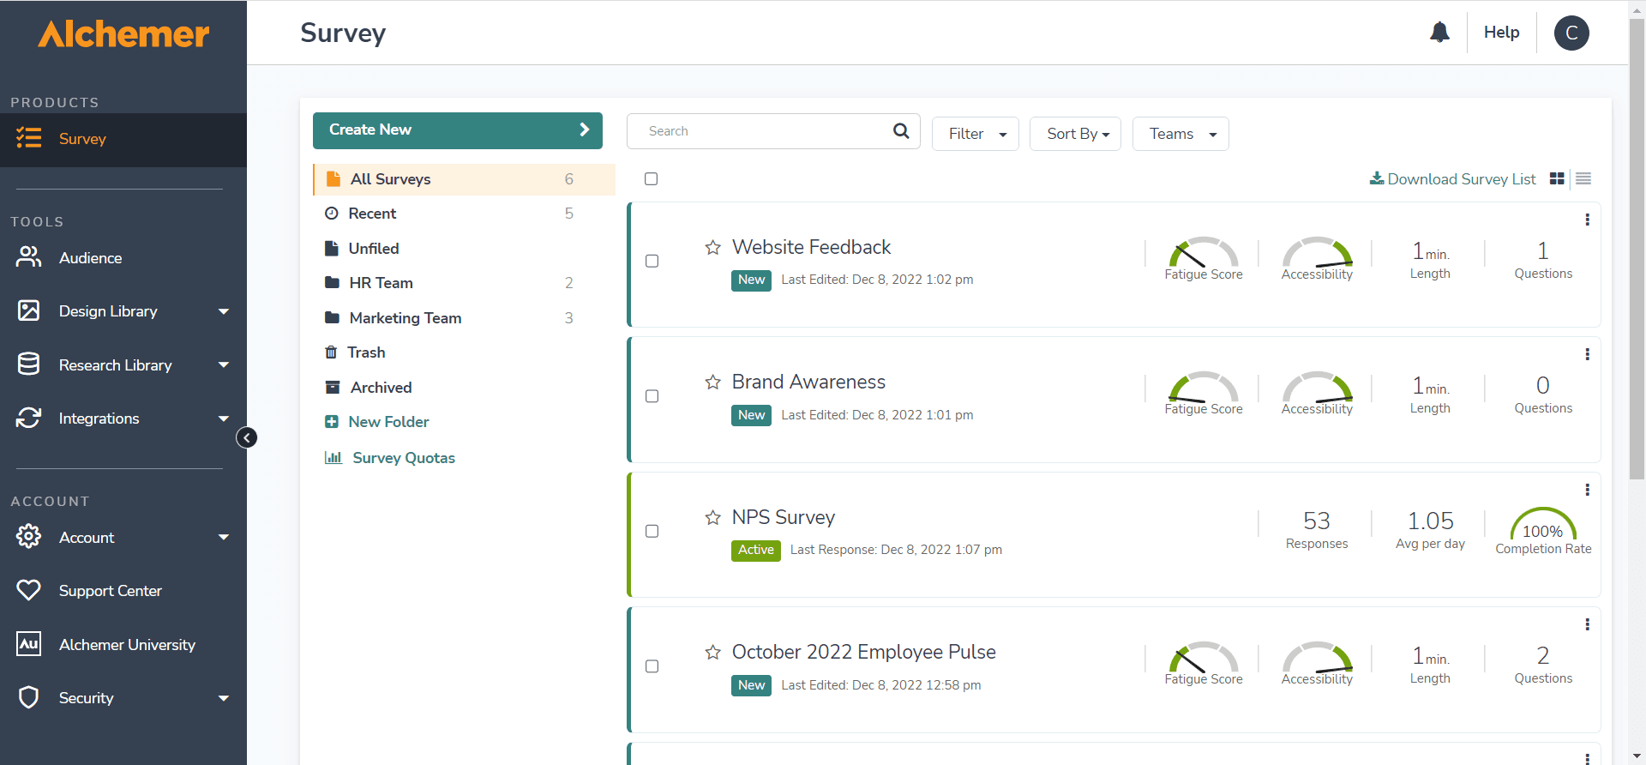Check the October 2022 Employee Pulse checkbox
The width and height of the screenshot is (1646, 765).
[652, 666]
